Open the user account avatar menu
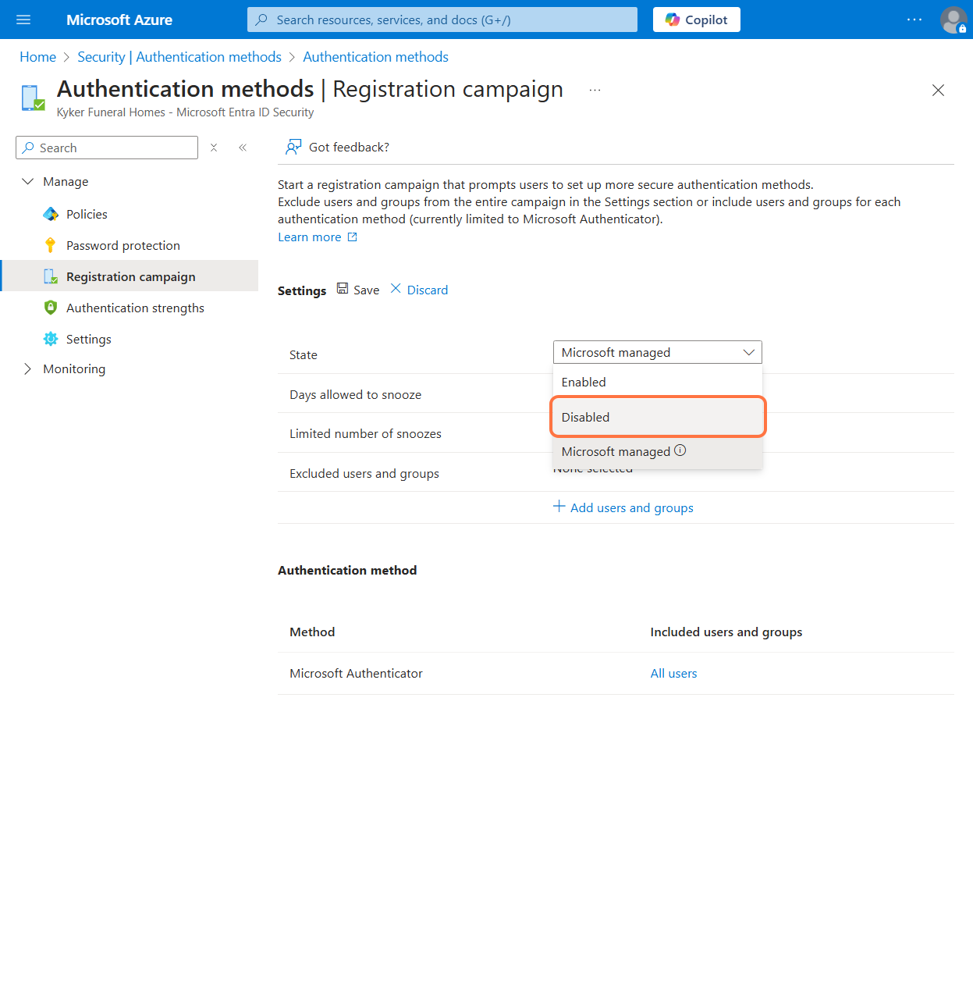The height and width of the screenshot is (986, 973). (953, 20)
